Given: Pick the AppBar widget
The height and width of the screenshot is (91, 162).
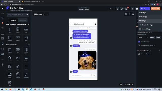Looking at the screenshot, I should point(18,38).
